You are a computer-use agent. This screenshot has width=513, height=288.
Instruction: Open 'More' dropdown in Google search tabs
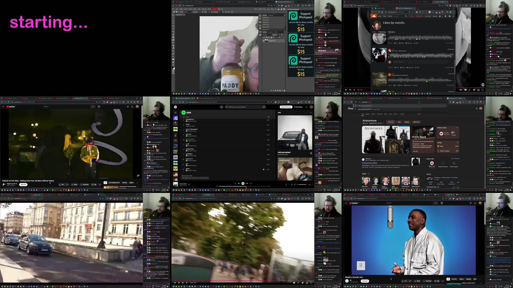click(x=402, y=114)
